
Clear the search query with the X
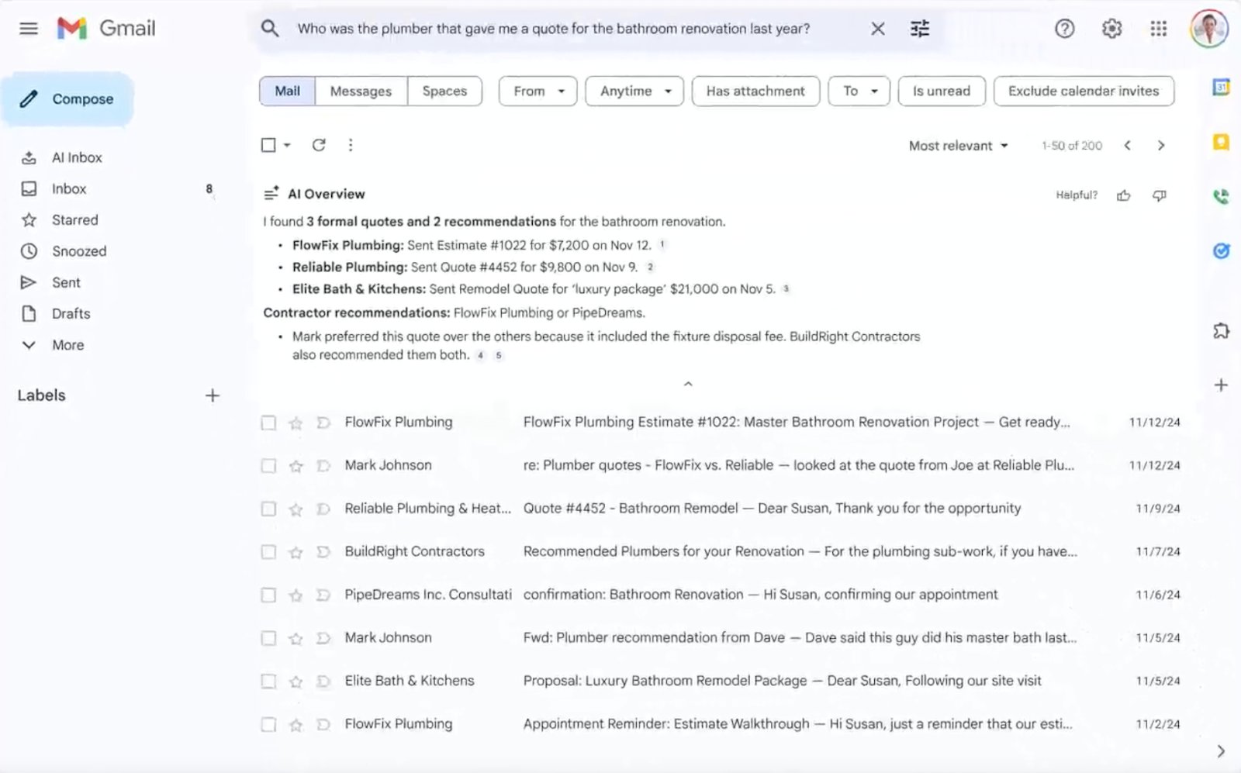click(x=877, y=28)
